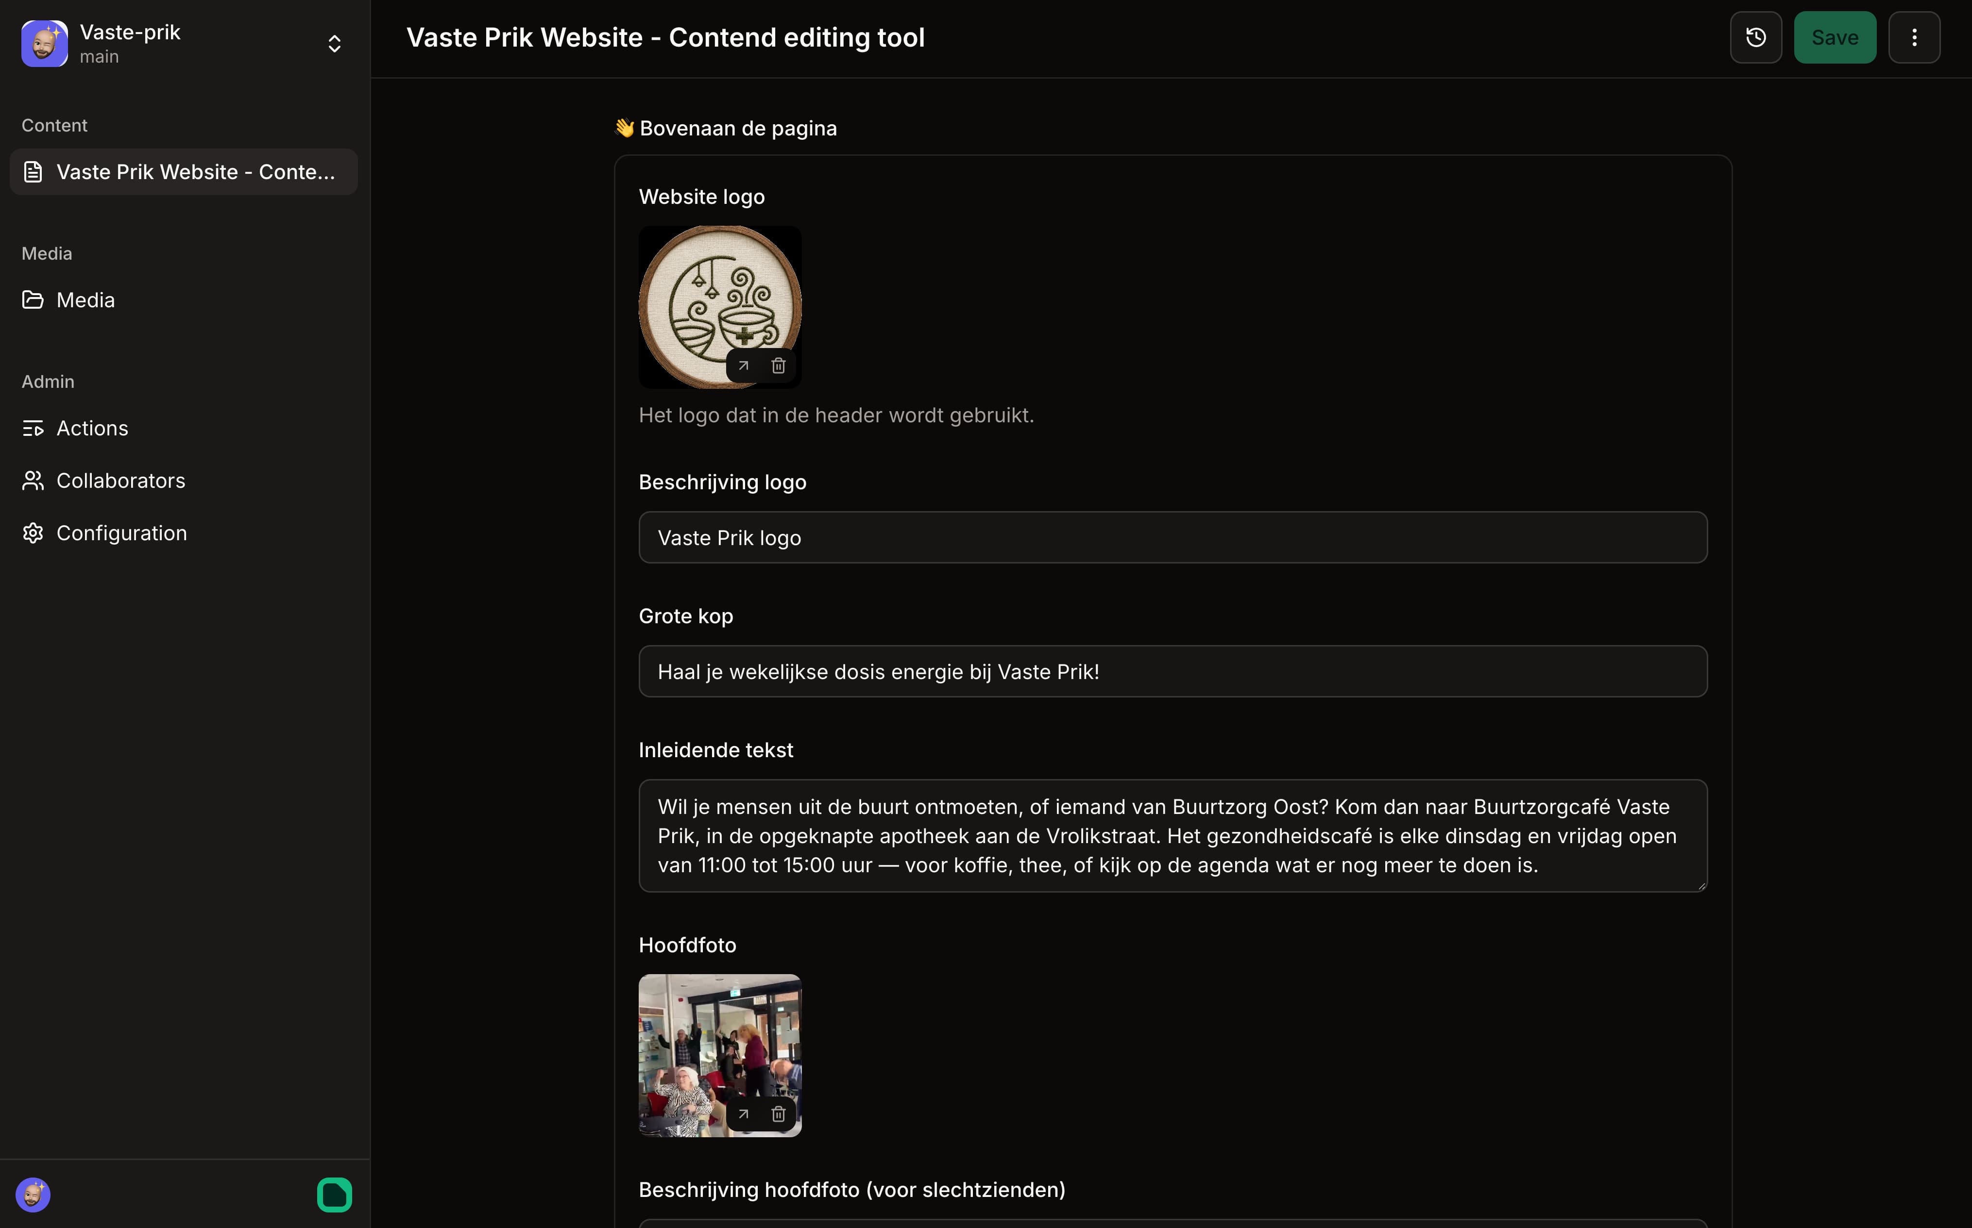The image size is (1972, 1228).
Task: Delete the Website logo image
Action: (x=779, y=366)
